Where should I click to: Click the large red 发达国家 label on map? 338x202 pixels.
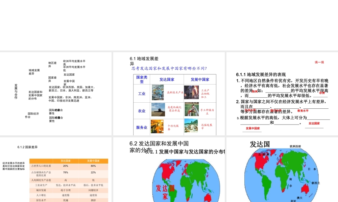[165, 192]
